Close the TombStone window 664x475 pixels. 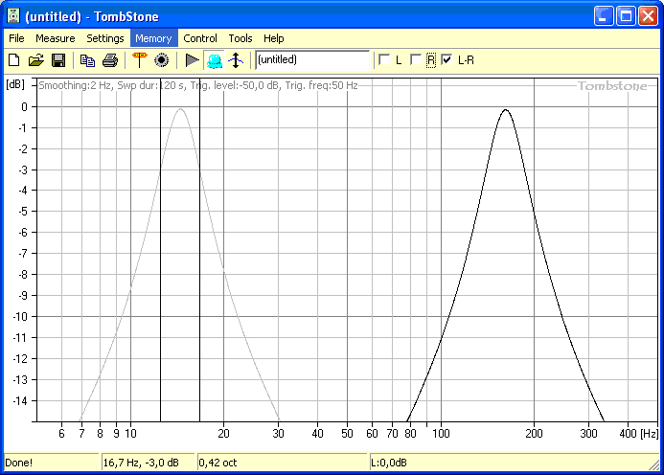(648, 16)
